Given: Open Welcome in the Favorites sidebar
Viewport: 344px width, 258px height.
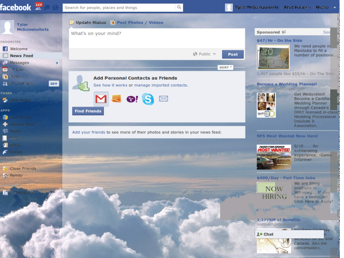Looking at the screenshot, I should tap(18, 49).
